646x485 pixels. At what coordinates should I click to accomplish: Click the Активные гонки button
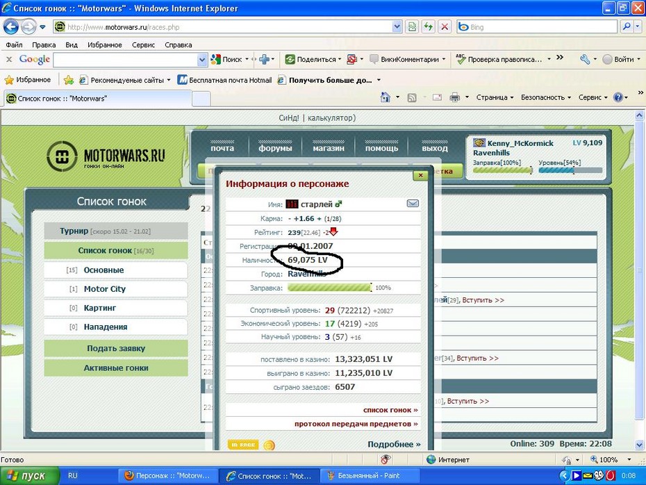click(x=116, y=368)
